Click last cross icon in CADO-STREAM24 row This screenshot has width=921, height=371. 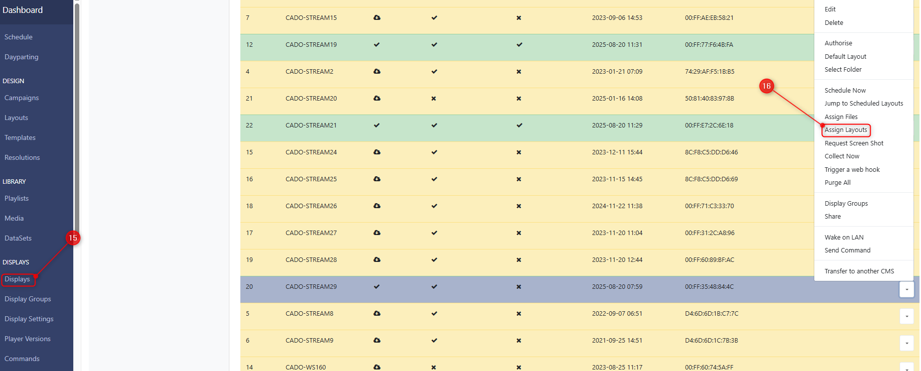coord(519,152)
